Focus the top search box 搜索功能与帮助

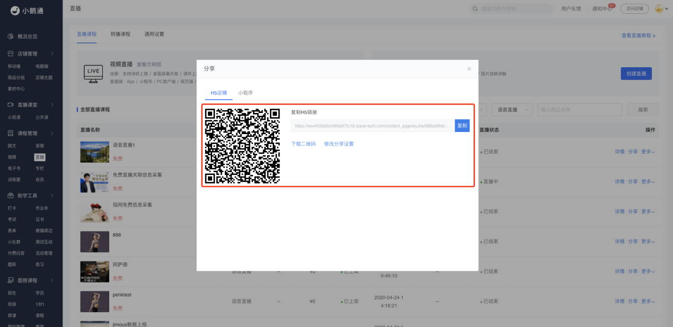click(x=510, y=9)
